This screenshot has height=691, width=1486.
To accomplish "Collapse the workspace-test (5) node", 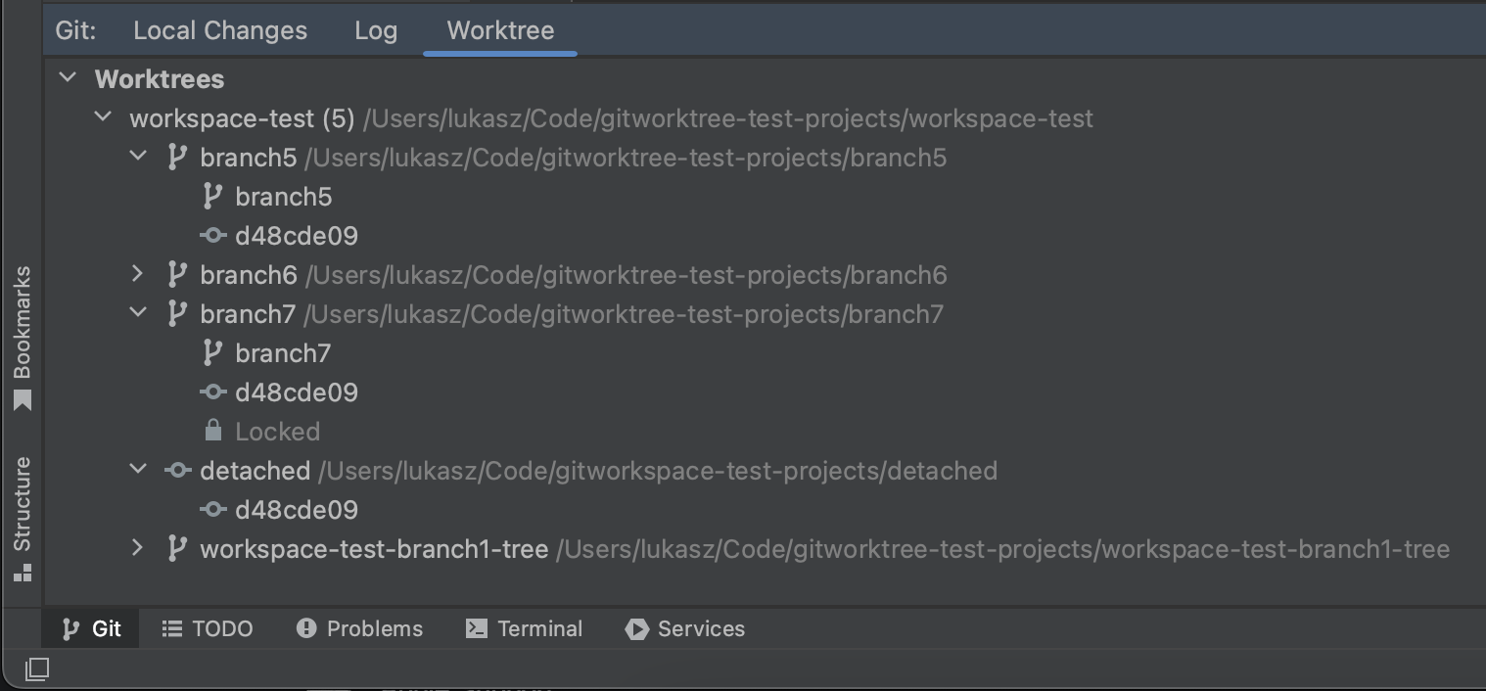I will tap(103, 117).
